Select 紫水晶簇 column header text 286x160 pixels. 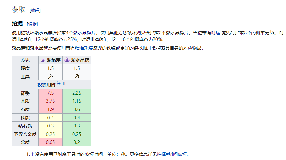(x=80, y=60)
